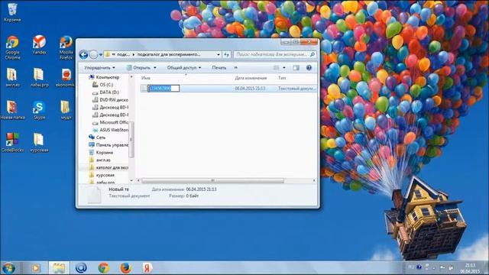Open the 'Упорядочить' menu

pyautogui.click(x=99, y=68)
